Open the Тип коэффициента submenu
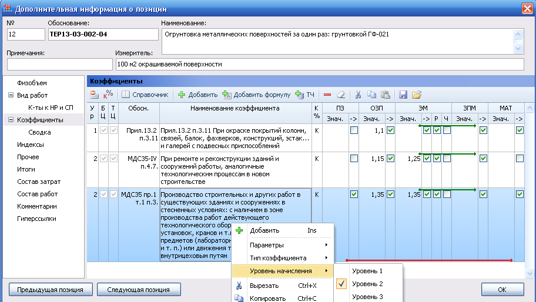 282,257
